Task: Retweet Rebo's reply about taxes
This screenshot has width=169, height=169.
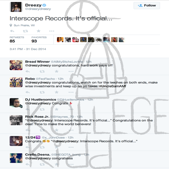Action: click(x=42, y=92)
